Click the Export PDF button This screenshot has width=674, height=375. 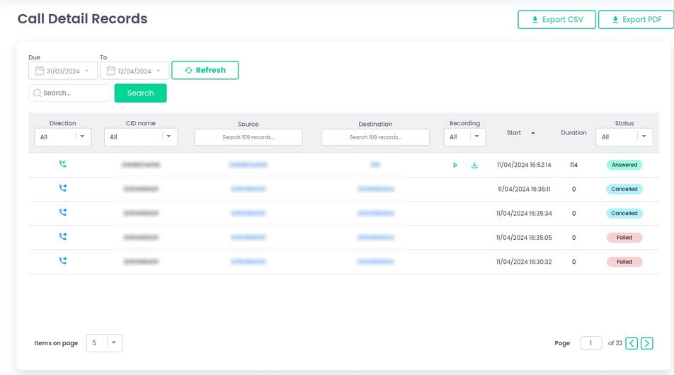point(636,20)
